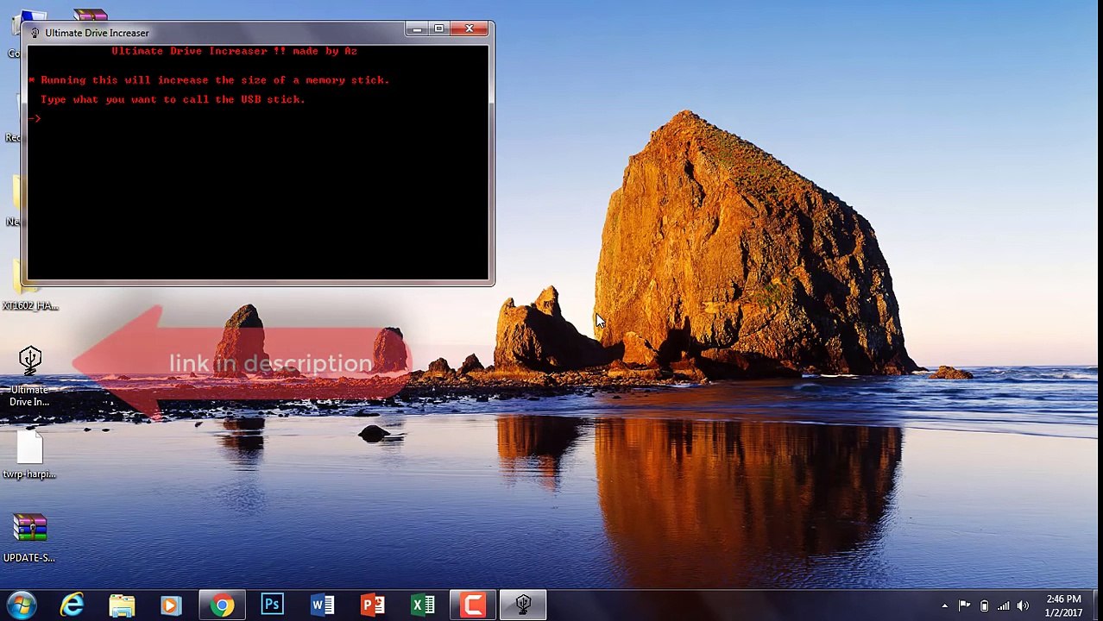The width and height of the screenshot is (1103, 621).
Task: Click the console input prompt line
Action: coord(259,118)
